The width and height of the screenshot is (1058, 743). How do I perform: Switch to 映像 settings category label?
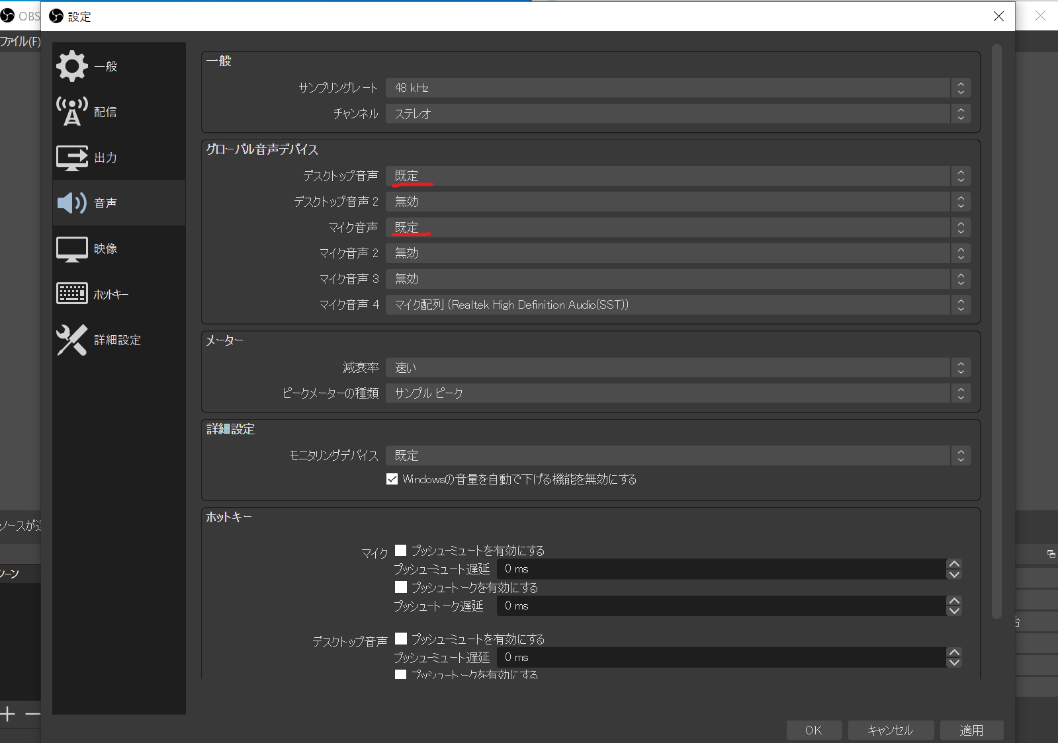tap(106, 249)
